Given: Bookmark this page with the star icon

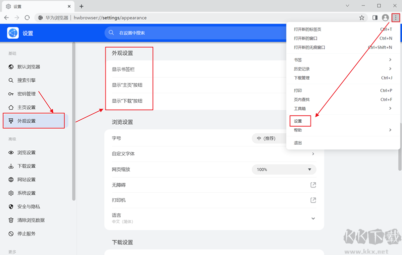Looking at the screenshot, I should click(361, 18).
